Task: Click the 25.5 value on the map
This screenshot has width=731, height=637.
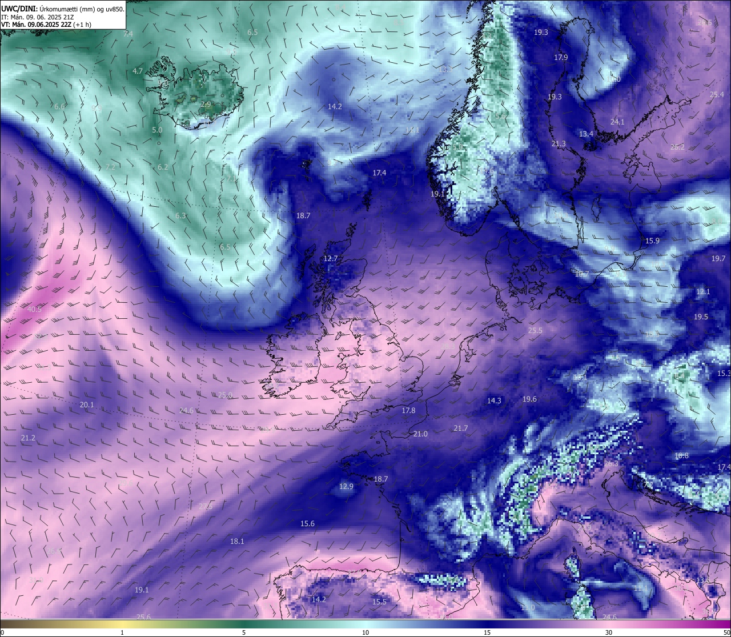Action: pyautogui.click(x=535, y=331)
